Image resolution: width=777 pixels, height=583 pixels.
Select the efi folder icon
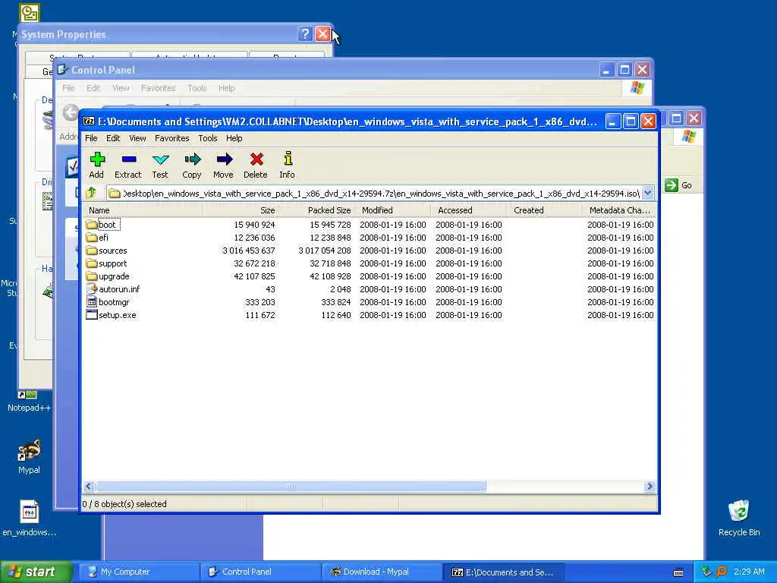click(x=91, y=238)
